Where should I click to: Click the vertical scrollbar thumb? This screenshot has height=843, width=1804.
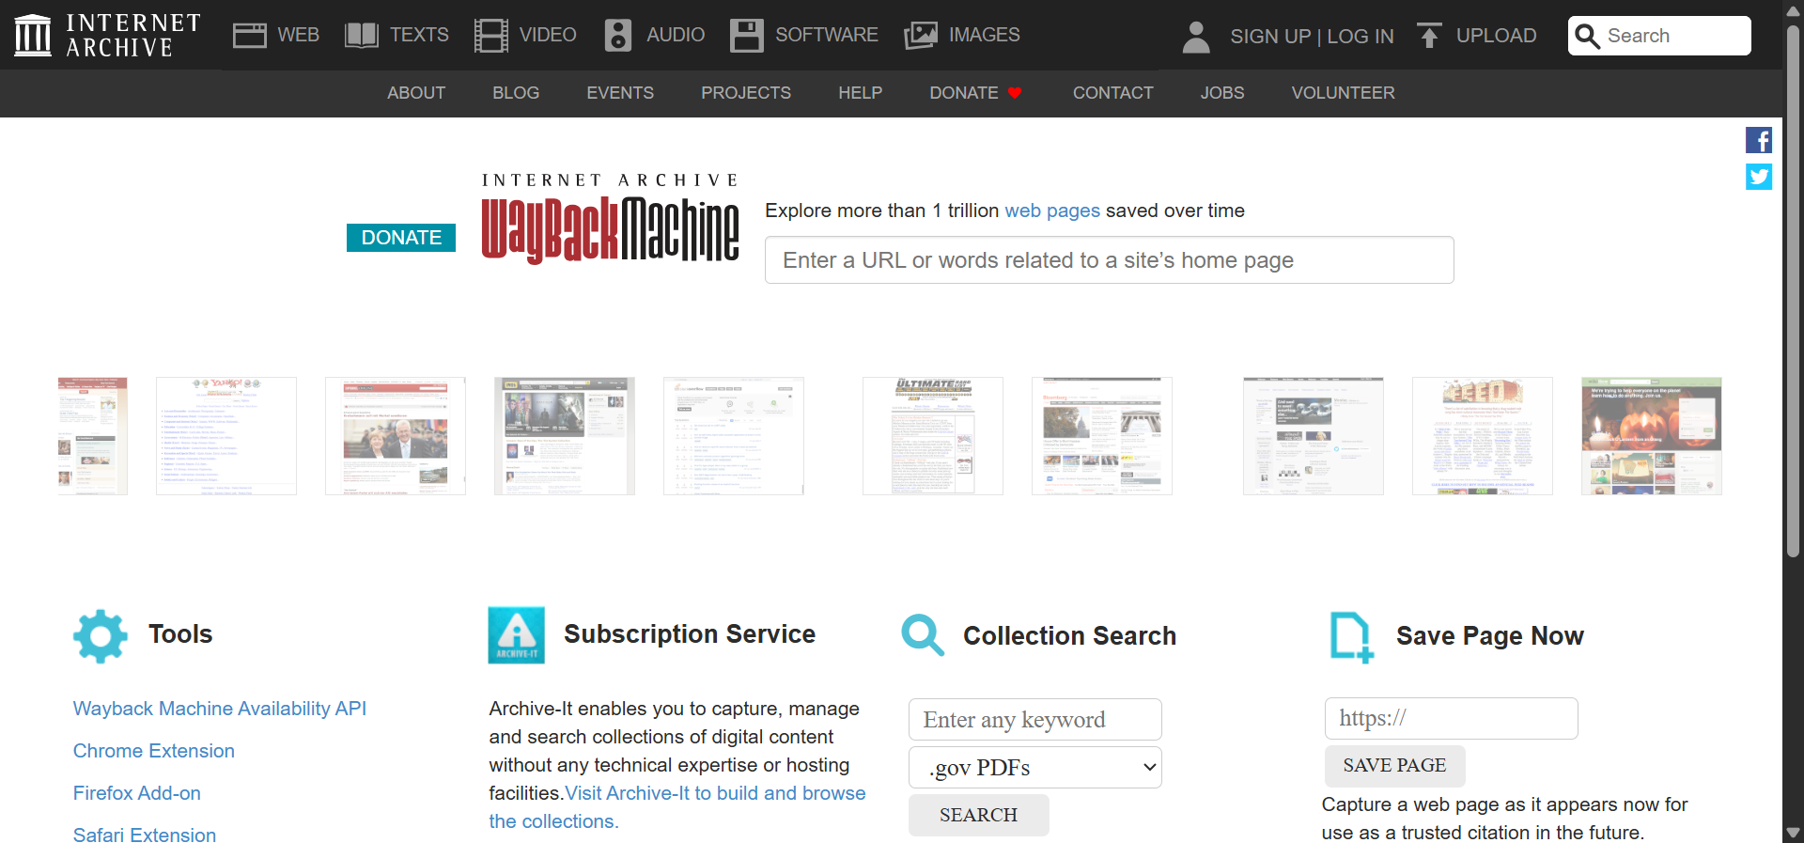pyautogui.click(x=1794, y=291)
